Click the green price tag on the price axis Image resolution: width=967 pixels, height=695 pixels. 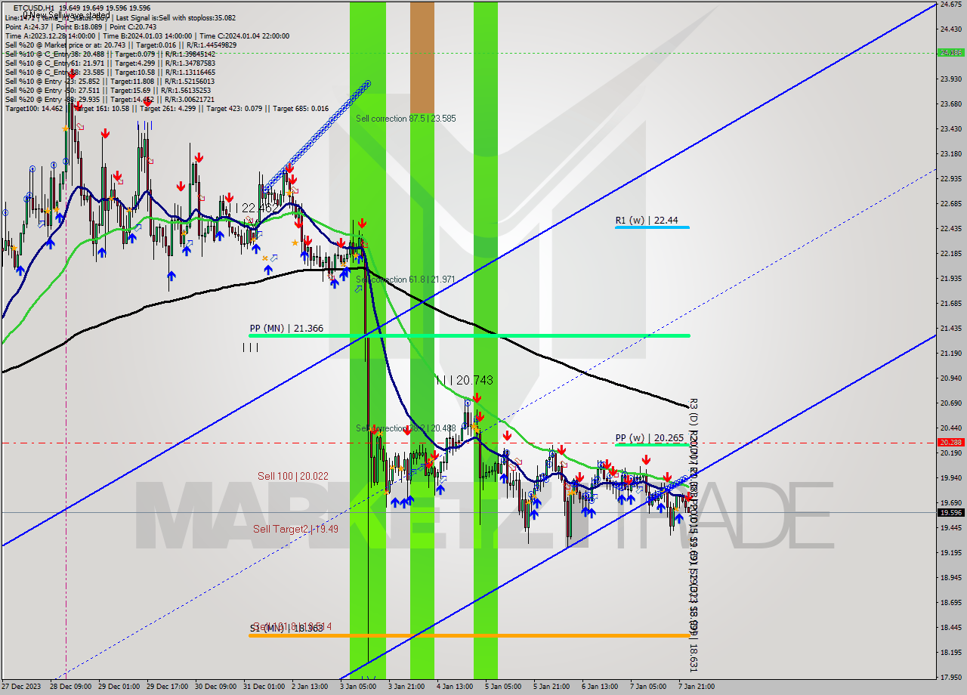(950, 53)
